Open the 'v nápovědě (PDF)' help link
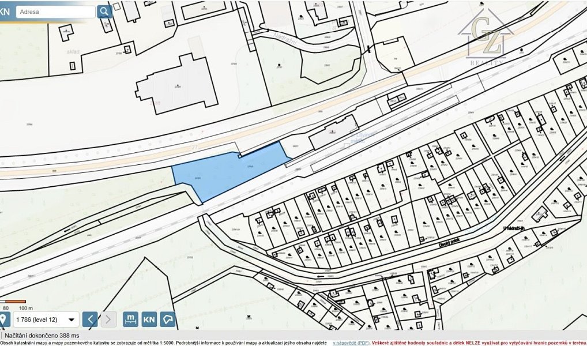The height and width of the screenshot is (346, 587). (x=351, y=343)
